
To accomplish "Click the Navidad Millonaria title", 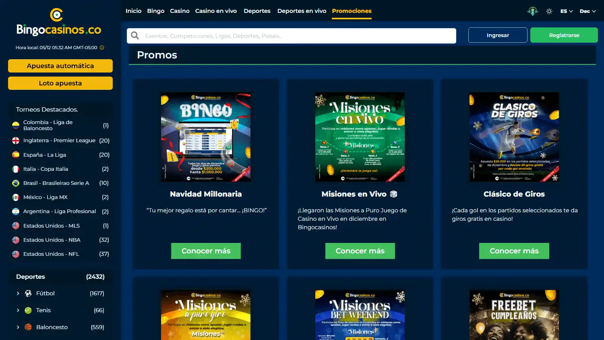I will (206, 194).
